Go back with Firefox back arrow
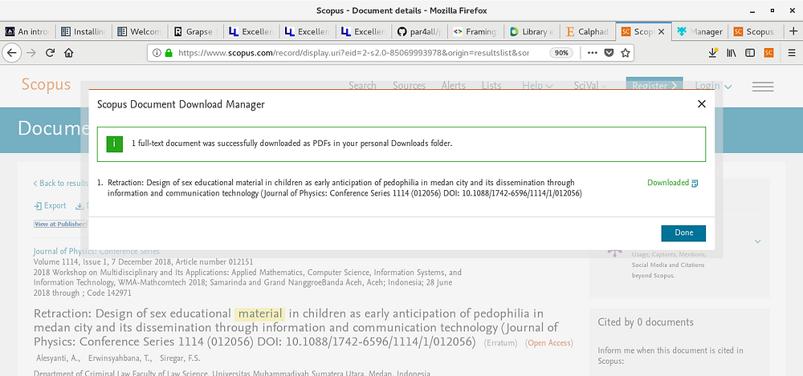803x376 pixels. pos(11,53)
